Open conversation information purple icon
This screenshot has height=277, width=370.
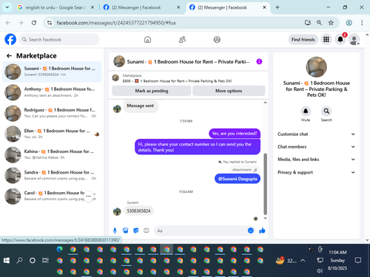259,61
